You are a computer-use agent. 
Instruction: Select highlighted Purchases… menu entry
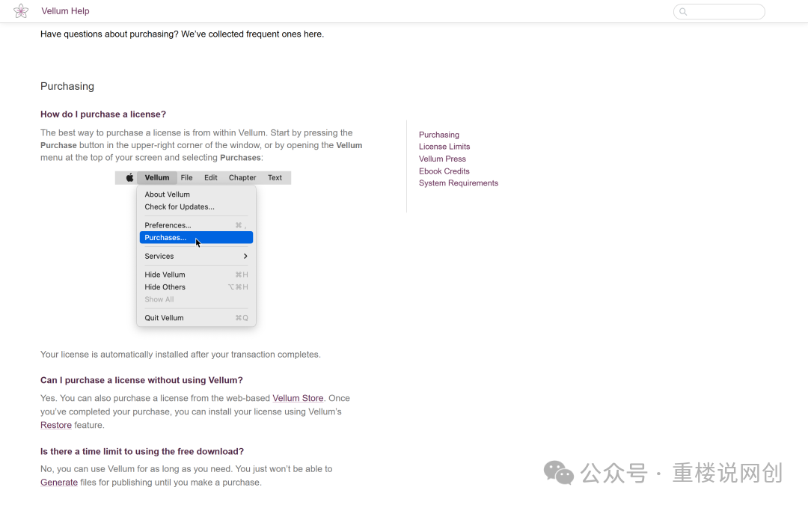tap(196, 238)
